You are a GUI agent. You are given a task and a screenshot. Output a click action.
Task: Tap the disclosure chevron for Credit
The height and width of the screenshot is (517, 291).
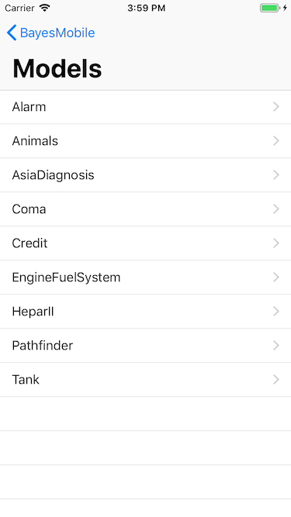(276, 243)
